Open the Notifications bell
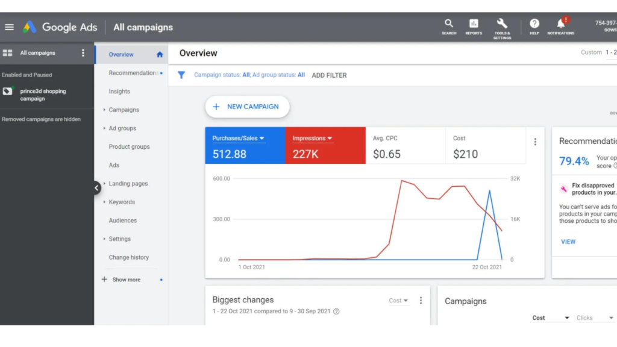This screenshot has height=347, width=617. (561, 27)
